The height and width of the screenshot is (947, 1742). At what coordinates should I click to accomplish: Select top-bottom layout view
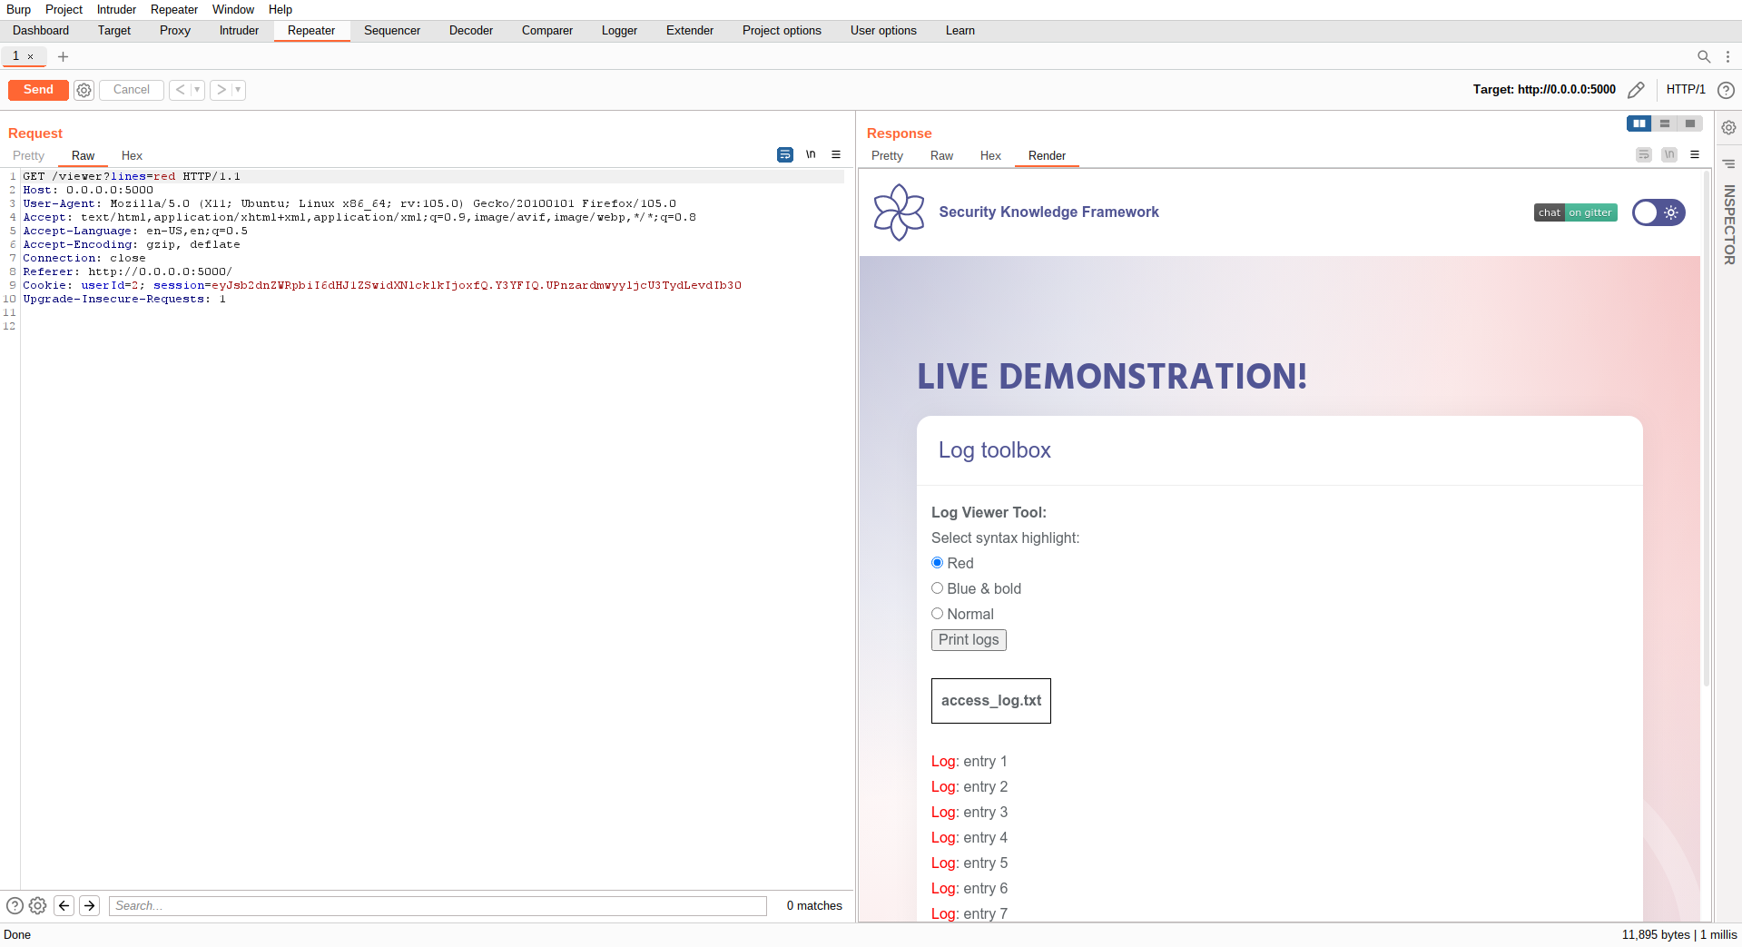pyautogui.click(x=1665, y=123)
